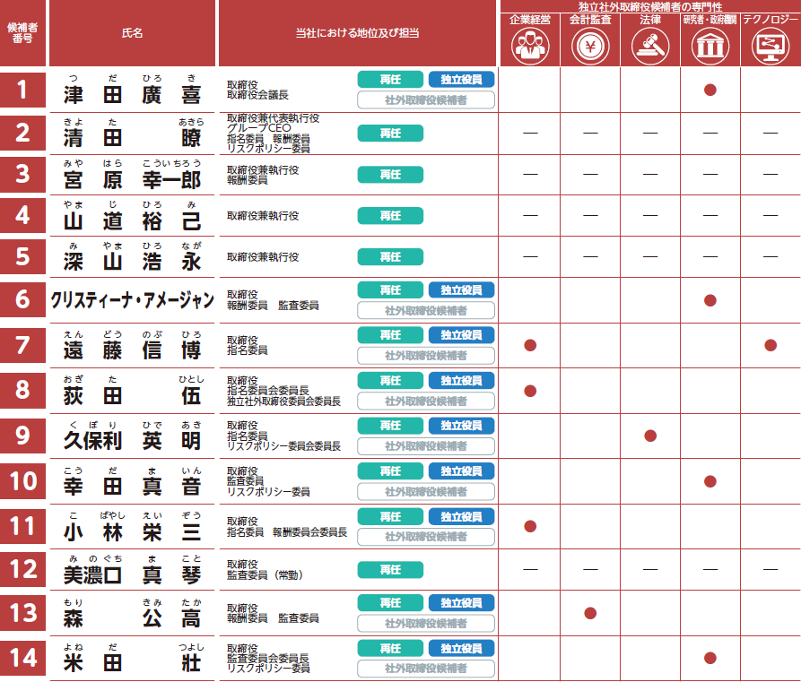Click 社外取締役候補者 badge in 幸田真音's row
801x682 pixels.
coord(426,492)
